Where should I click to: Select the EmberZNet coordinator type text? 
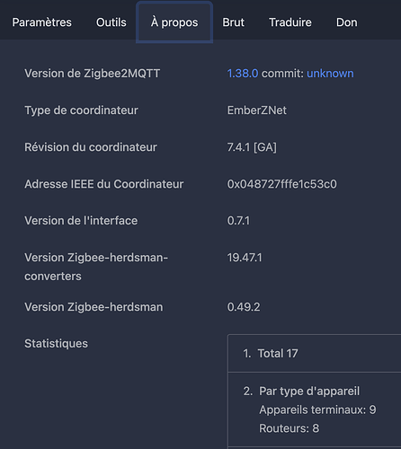(257, 110)
